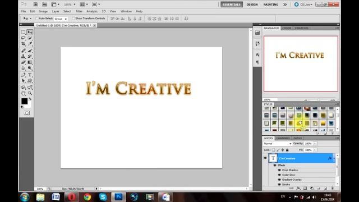Select the Zoom tool in toolbox
The height and width of the screenshot is (202, 359).
point(30,93)
